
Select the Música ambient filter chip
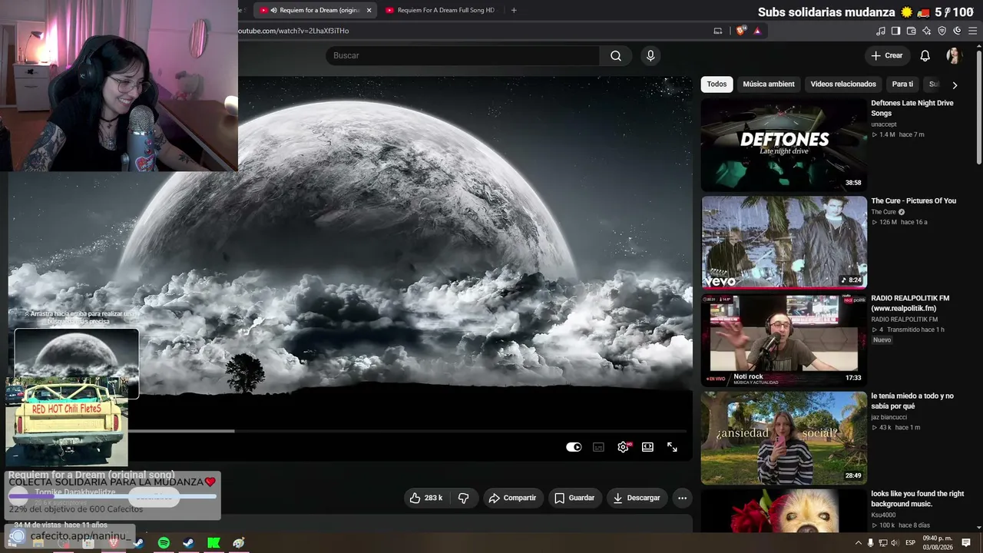coord(769,84)
